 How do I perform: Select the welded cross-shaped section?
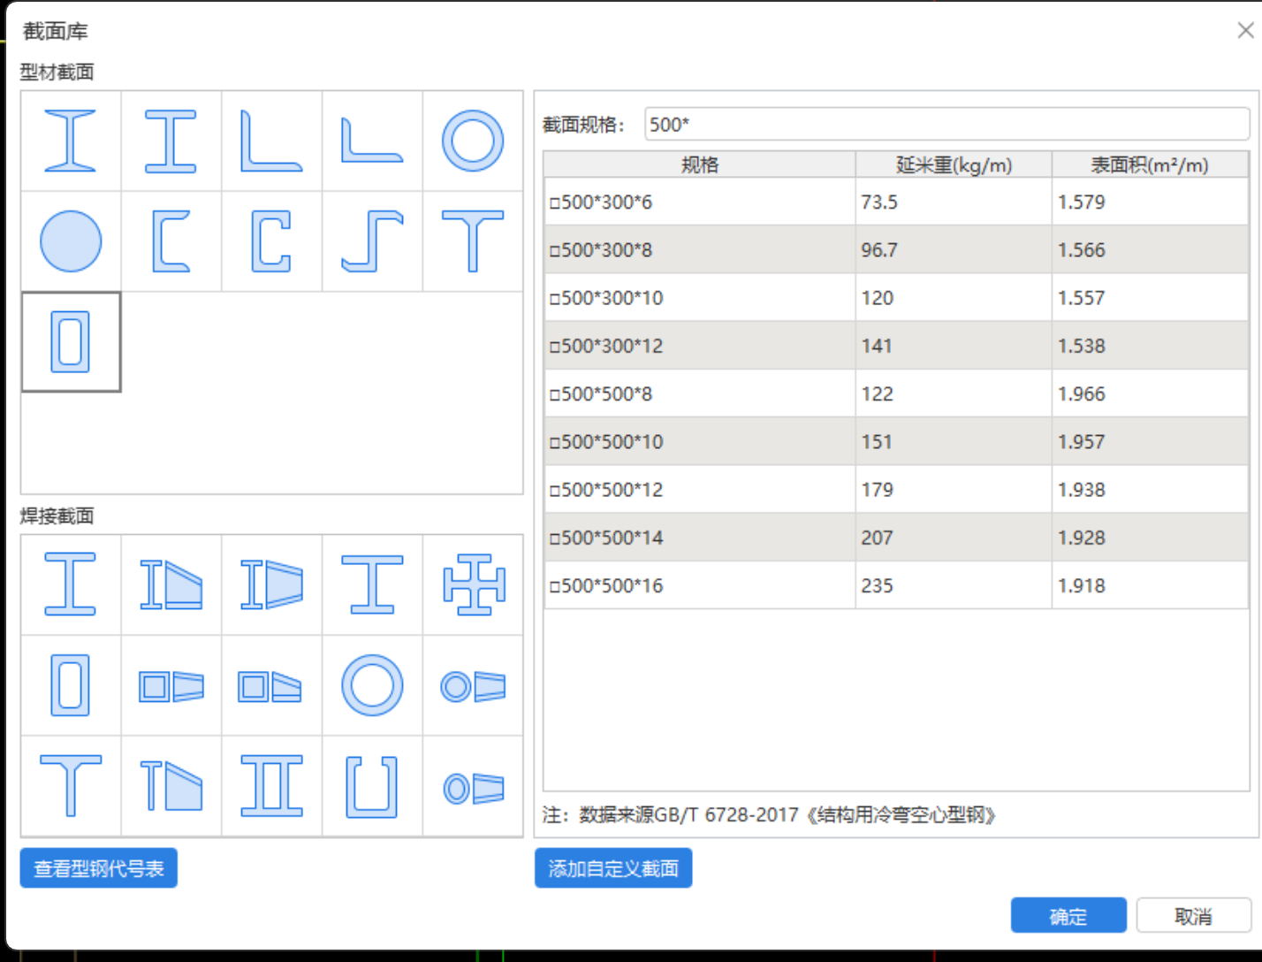coord(473,584)
